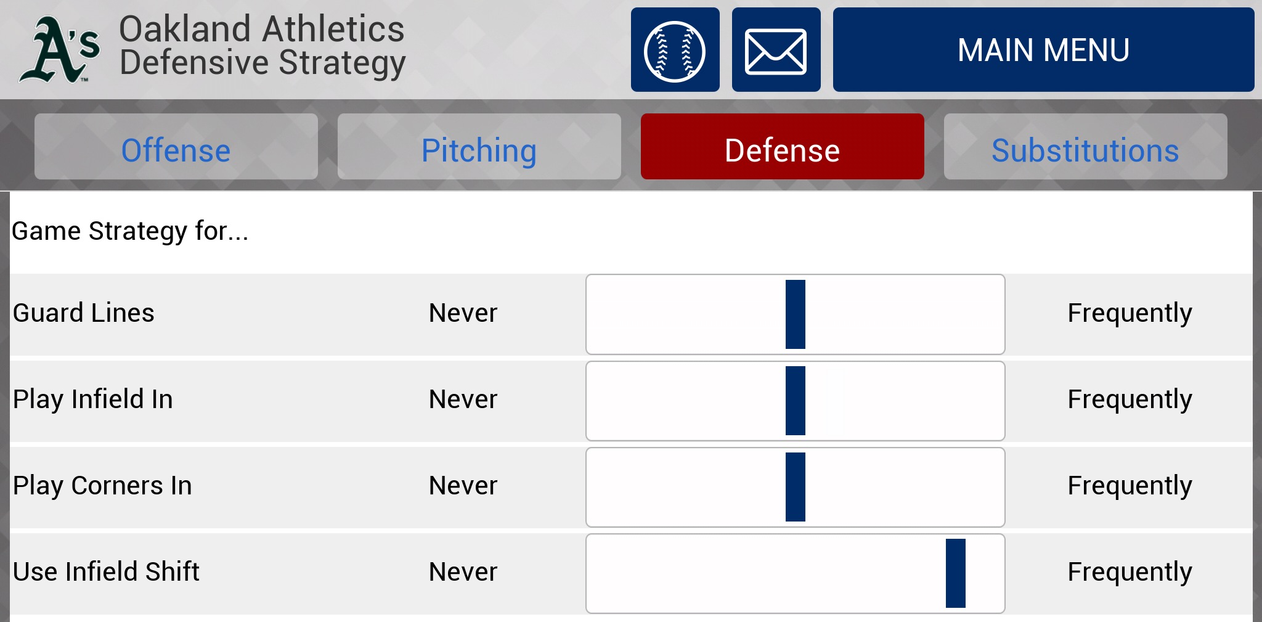Click Never beside Use Infield Shift
The width and height of the screenshot is (1262, 622).
pos(463,572)
